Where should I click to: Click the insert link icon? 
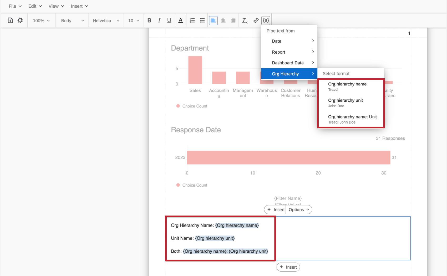point(256,20)
